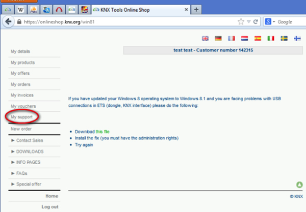
Task: Go to Home link in sidebar
Action: pyautogui.click(x=52, y=196)
